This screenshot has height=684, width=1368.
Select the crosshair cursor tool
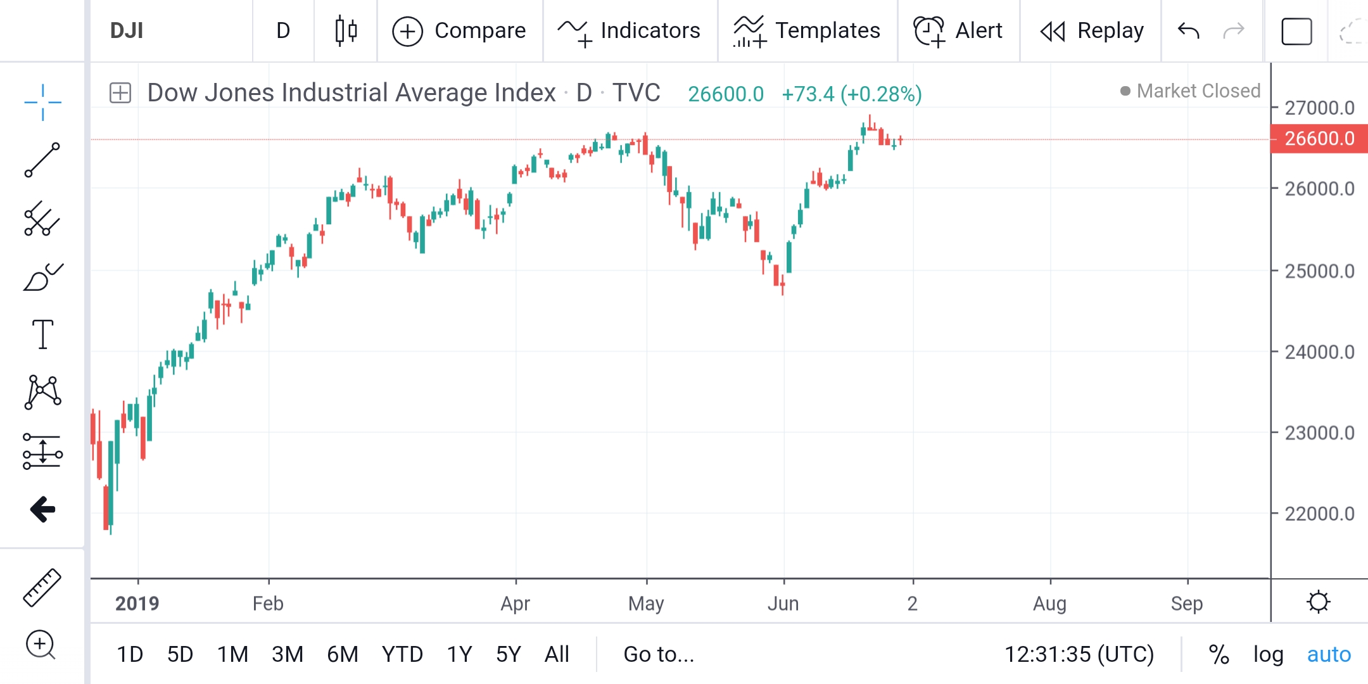pyautogui.click(x=42, y=102)
